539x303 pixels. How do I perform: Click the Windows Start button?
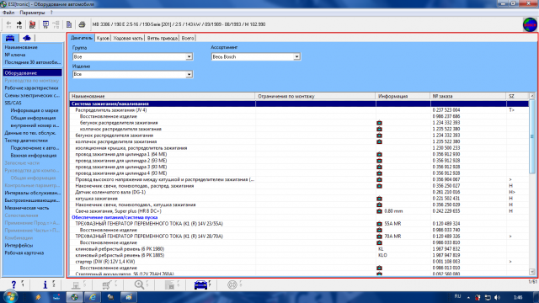coord(9,297)
